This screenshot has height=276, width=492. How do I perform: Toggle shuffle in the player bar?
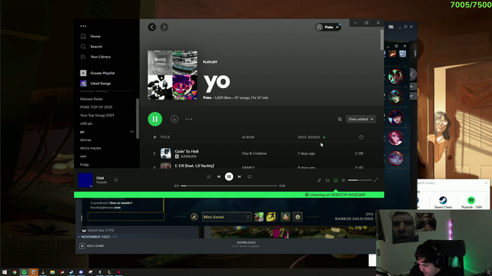point(208,177)
